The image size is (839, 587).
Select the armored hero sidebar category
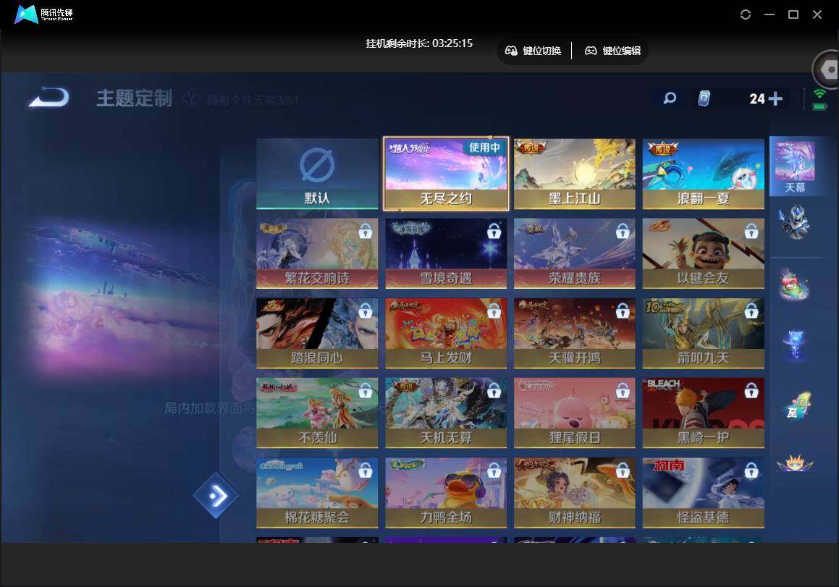pyautogui.click(x=795, y=221)
